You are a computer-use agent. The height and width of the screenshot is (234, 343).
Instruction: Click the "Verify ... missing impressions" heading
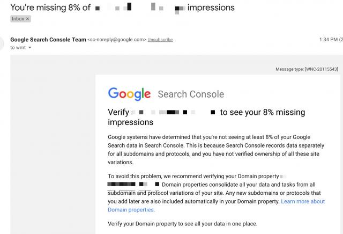(x=206, y=117)
